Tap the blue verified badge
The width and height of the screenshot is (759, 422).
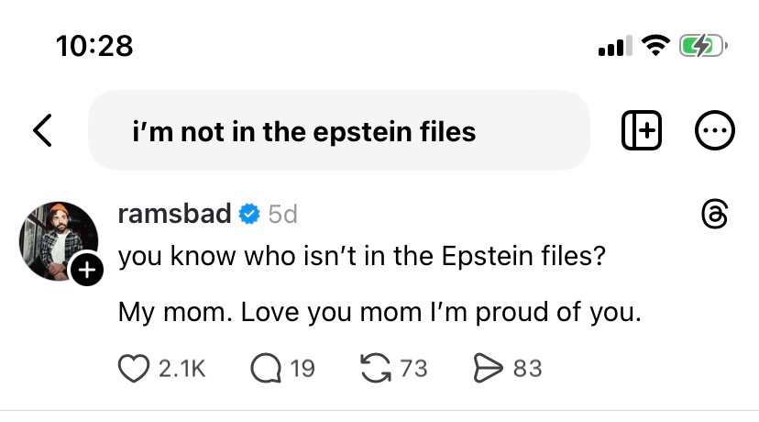(x=248, y=215)
